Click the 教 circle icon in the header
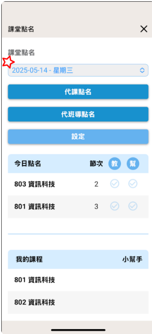 click(115, 164)
